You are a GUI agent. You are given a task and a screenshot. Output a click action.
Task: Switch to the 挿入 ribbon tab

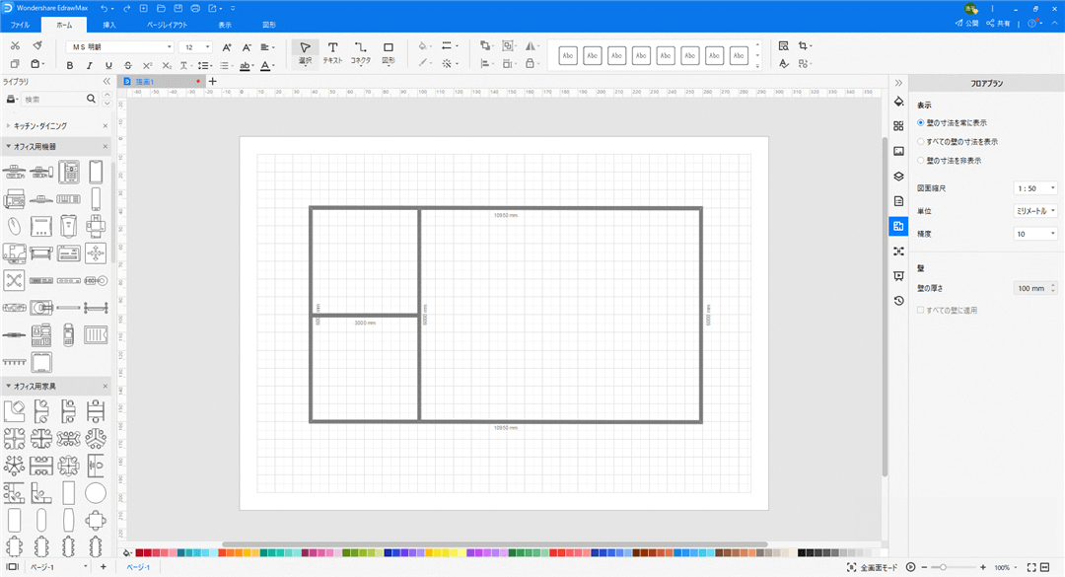[108, 25]
